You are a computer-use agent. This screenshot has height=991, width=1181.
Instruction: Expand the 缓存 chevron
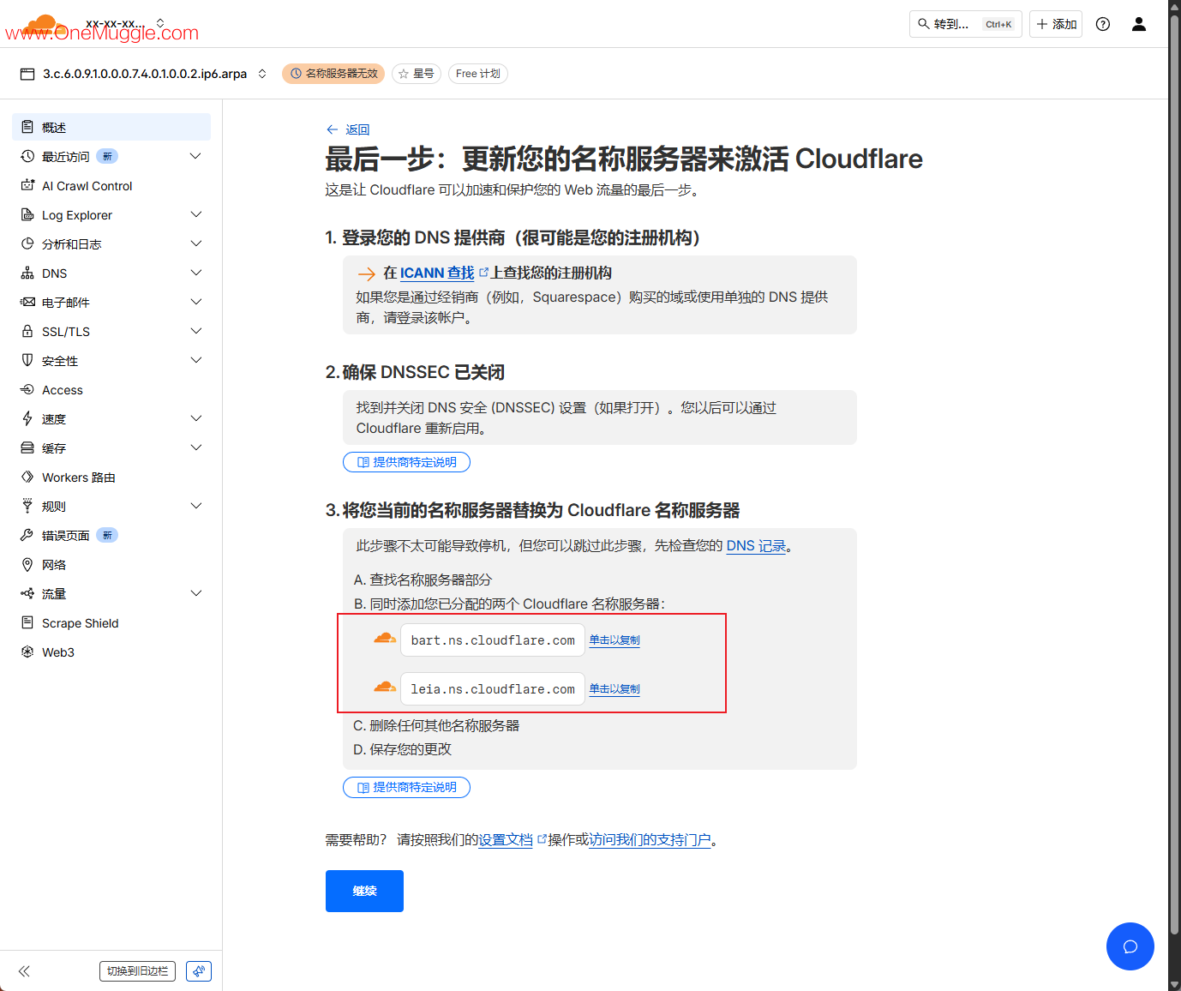[x=195, y=447]
